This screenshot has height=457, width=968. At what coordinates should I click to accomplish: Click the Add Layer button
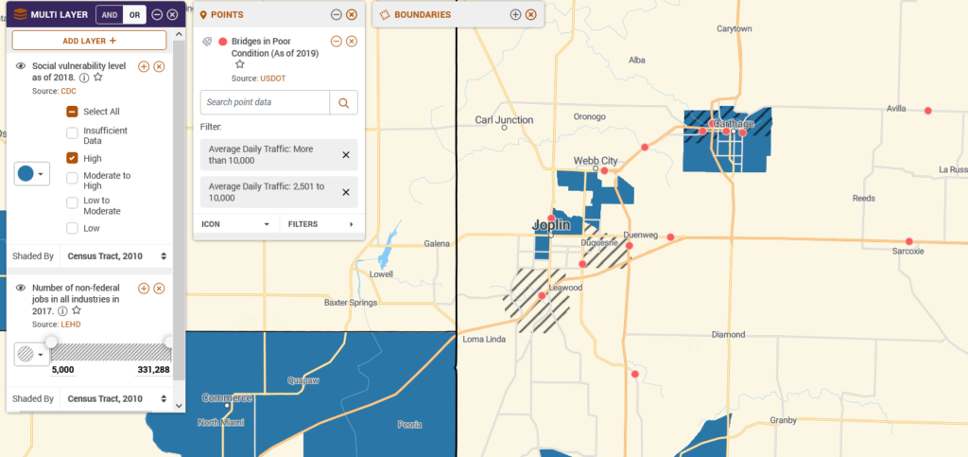[89, 41]
